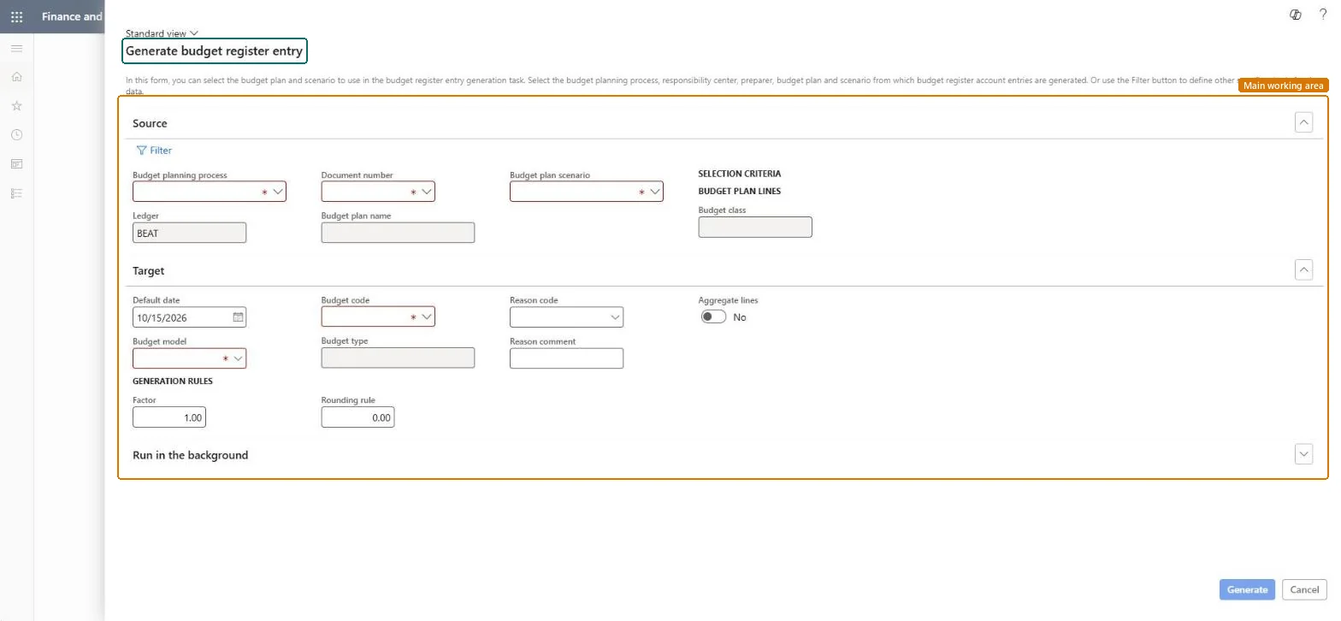Expand the navigation pane hamburger icon
The image size is (1341, 621).
click(16, 48)
